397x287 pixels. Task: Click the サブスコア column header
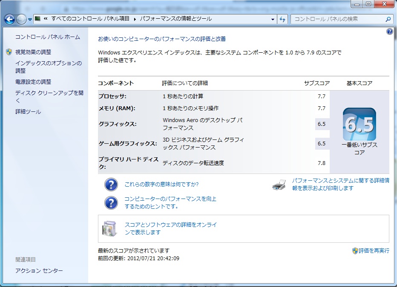tap(317, 83)
